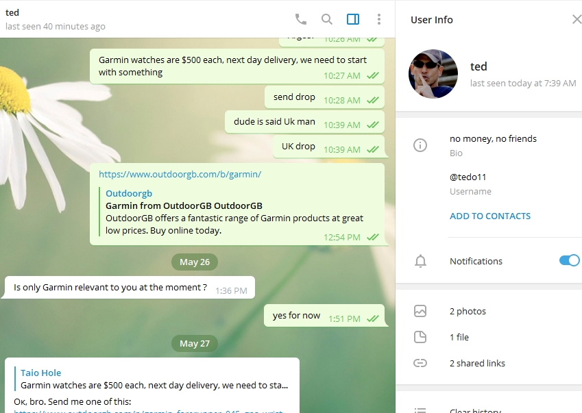Click the shared links icon
This screenshot has height=413, width=582.
(420, 363)
